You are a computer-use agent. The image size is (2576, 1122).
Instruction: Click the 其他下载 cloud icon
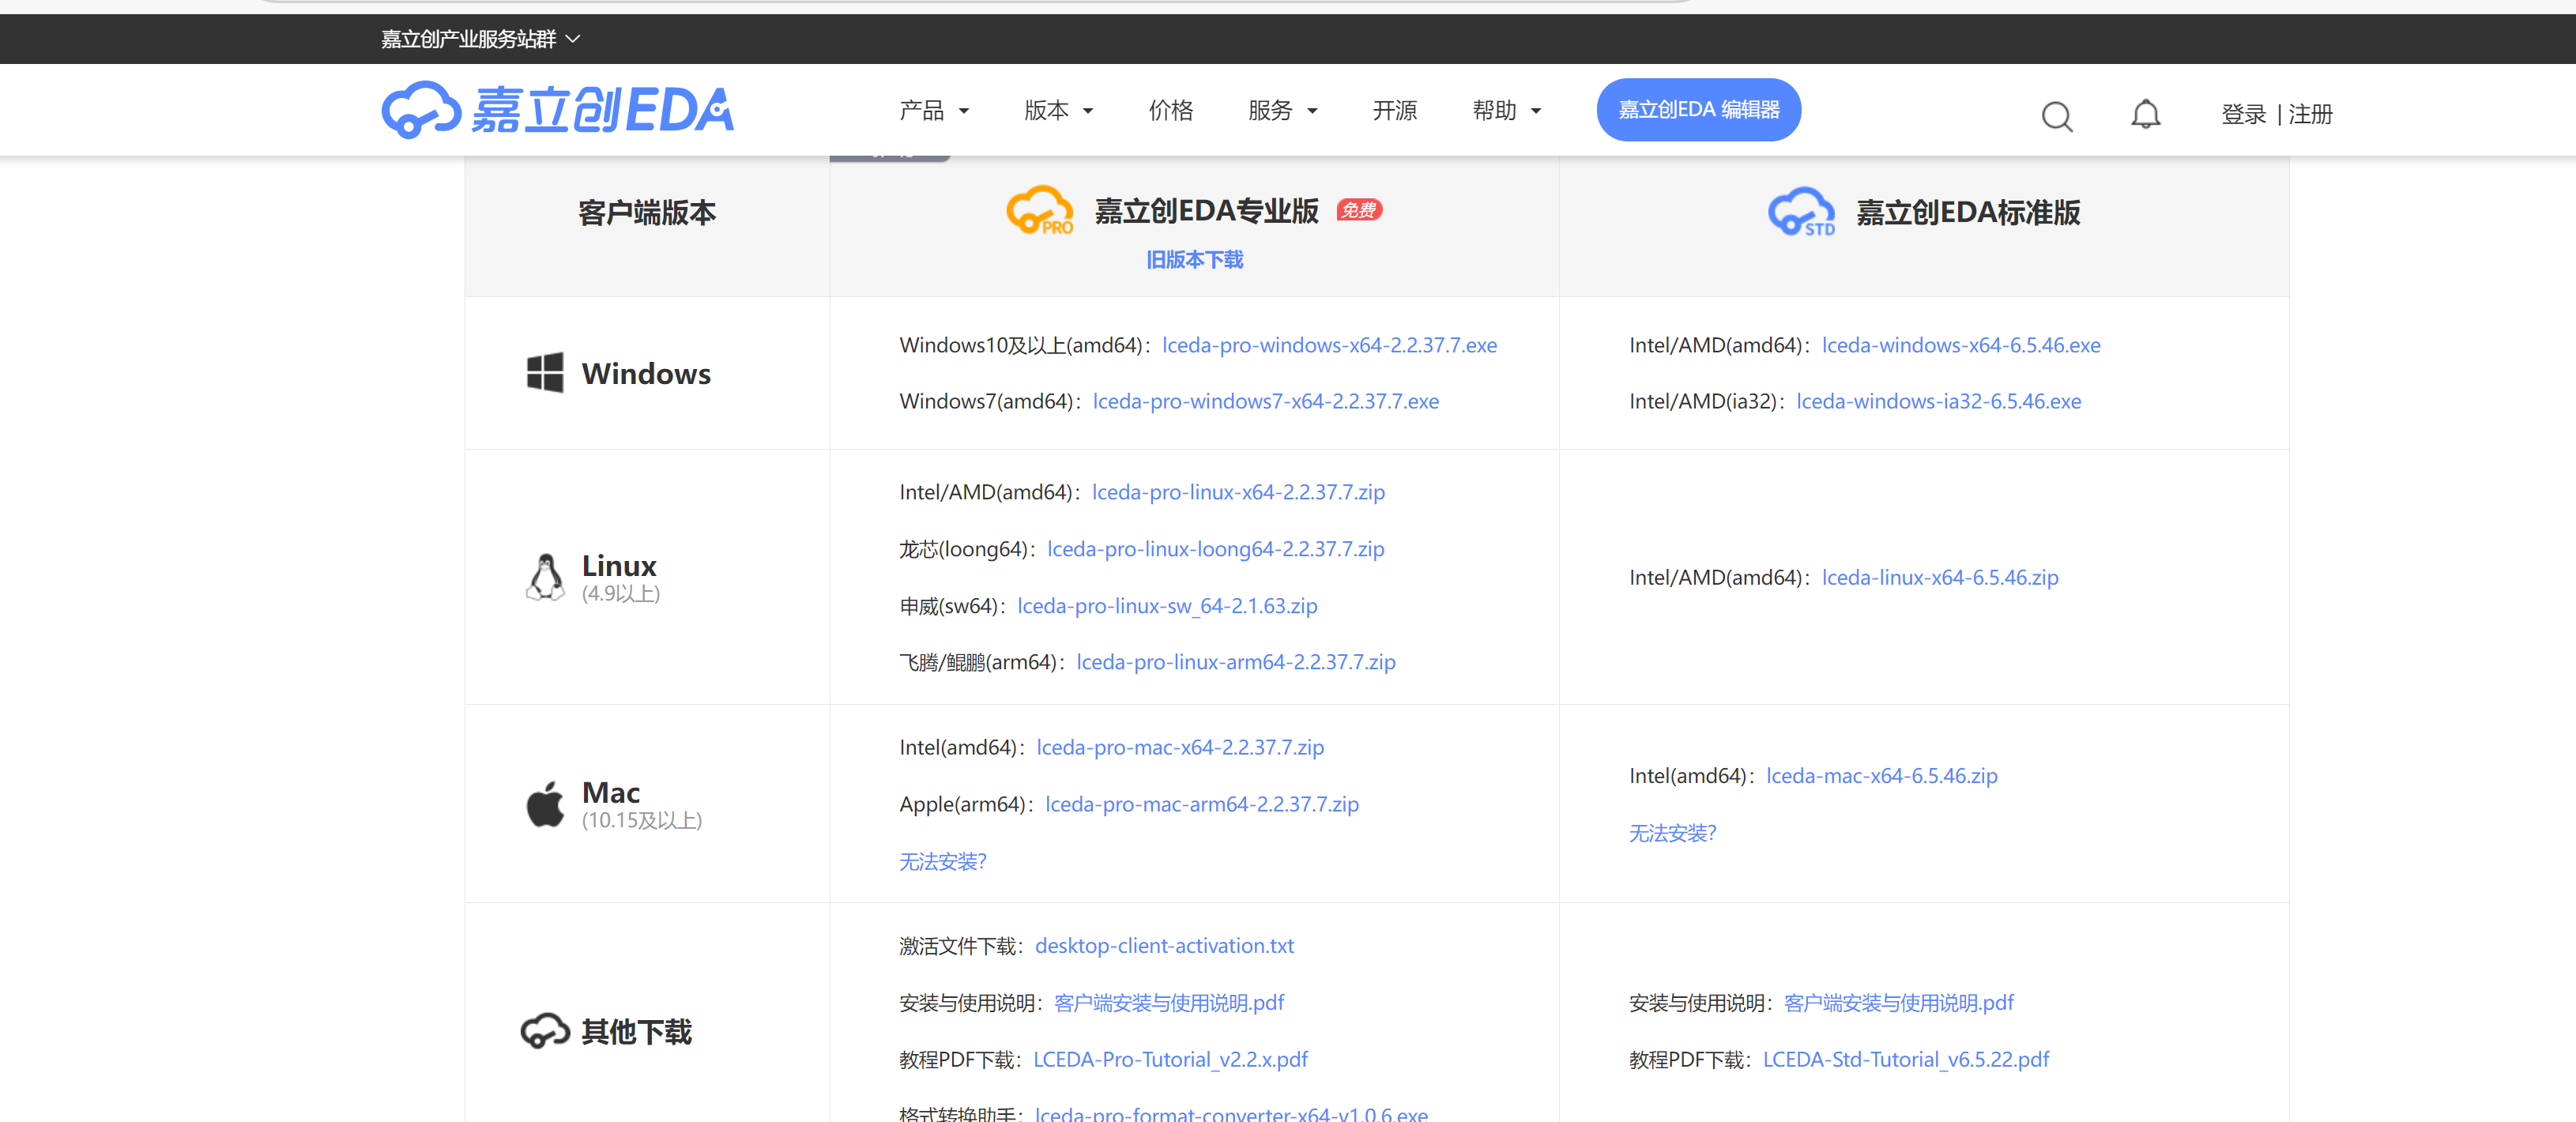click(x=545, y=1031)
